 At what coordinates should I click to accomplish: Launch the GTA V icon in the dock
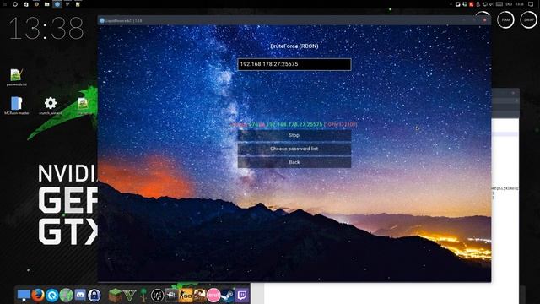(129, 296)
